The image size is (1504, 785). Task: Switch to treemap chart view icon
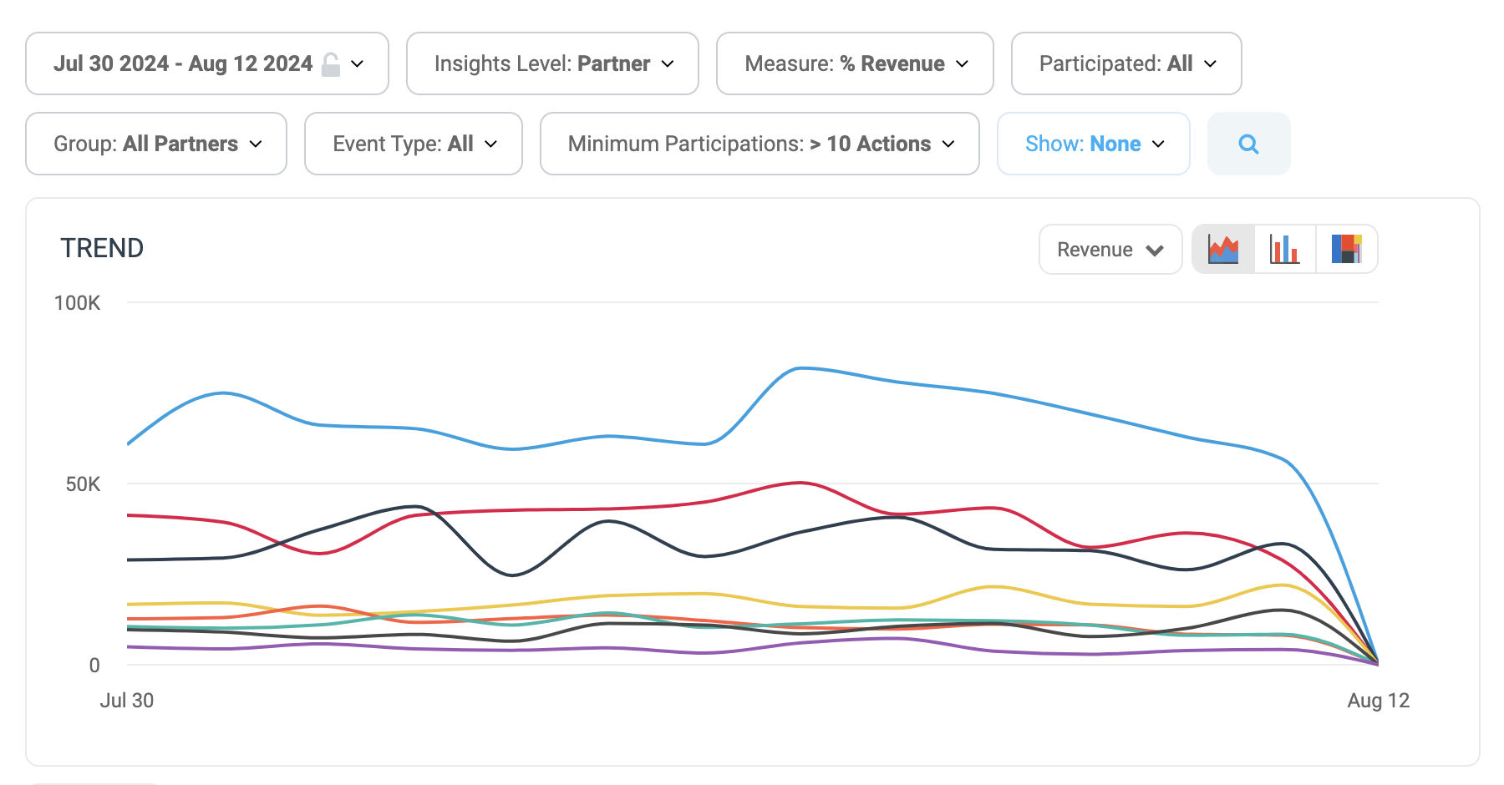1346,249
